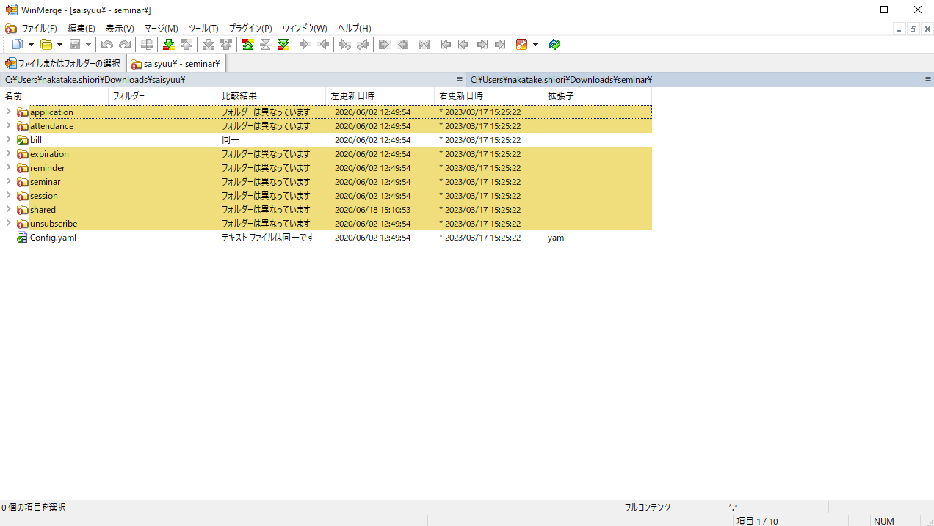Click the New document toolbar icon
The image size is (934, 526).
pos(18,45)
